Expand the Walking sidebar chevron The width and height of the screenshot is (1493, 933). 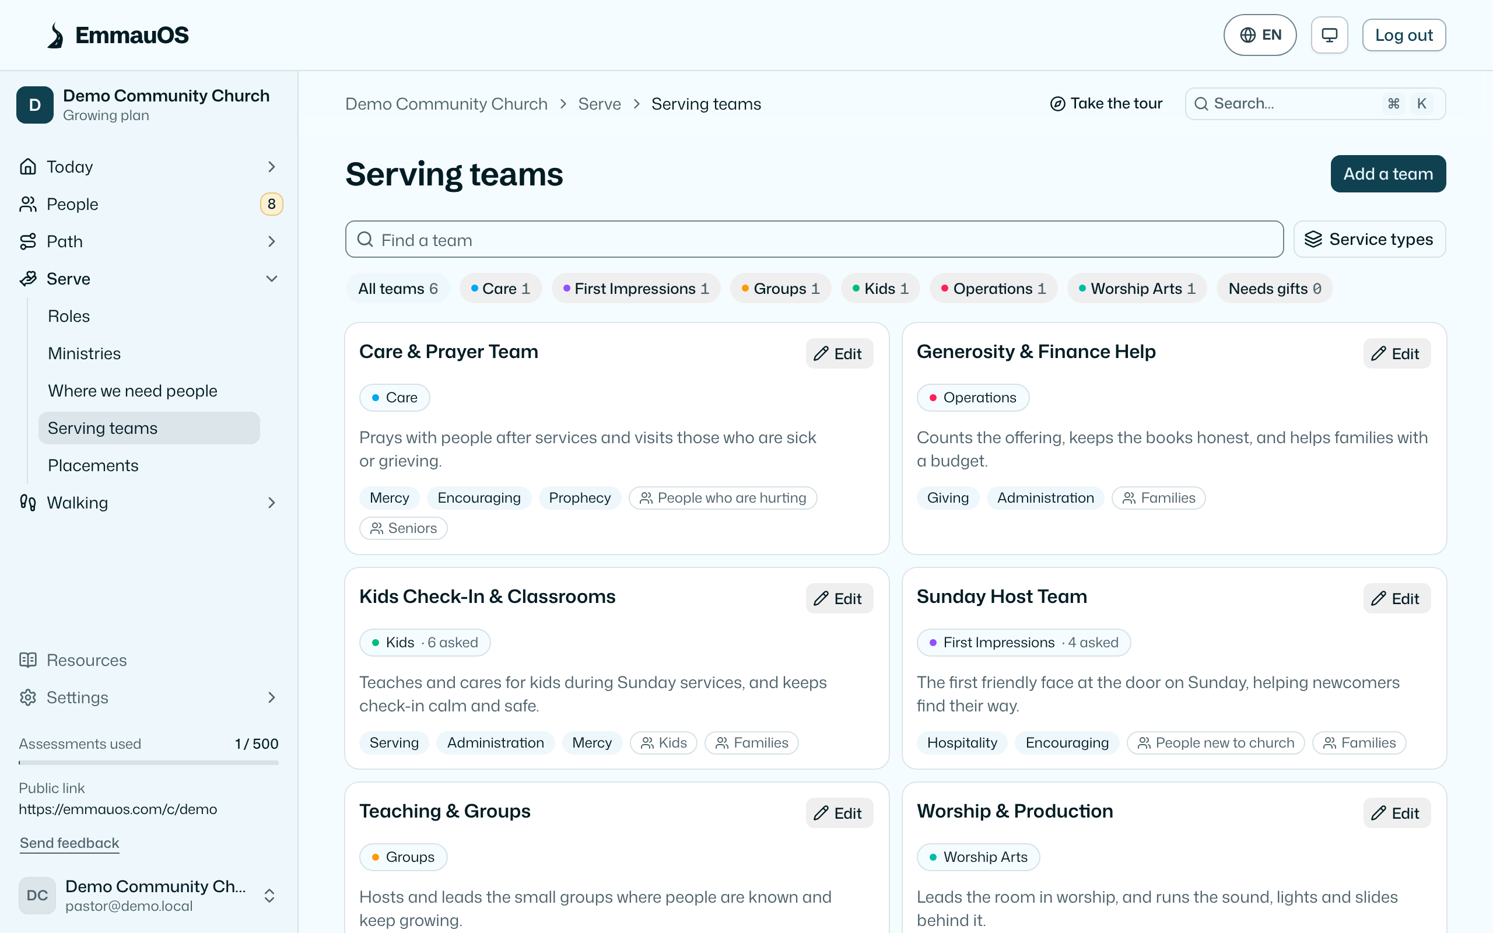[x=271, y=503]
